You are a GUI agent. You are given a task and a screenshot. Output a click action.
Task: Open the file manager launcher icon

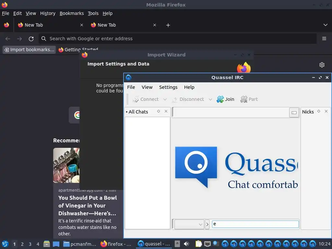pos(47,244)
